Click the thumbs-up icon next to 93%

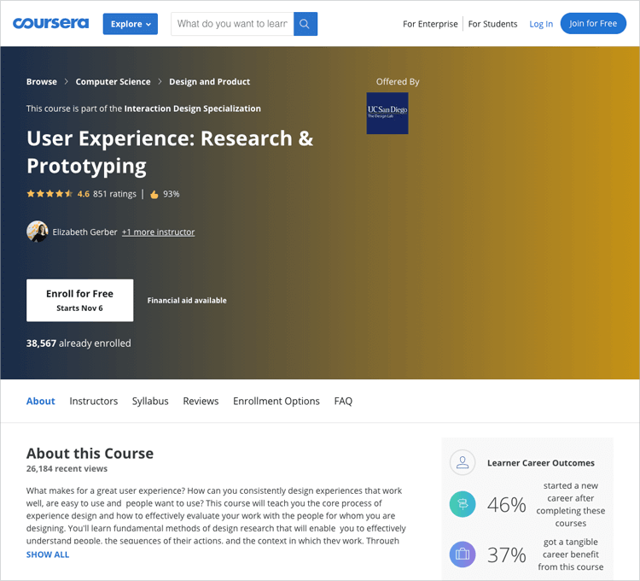(x=154, y=195)
